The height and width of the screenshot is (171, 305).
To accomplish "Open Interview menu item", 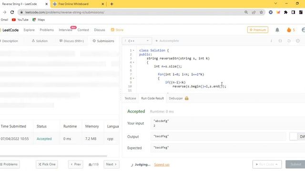I will (x=66, y=30).
